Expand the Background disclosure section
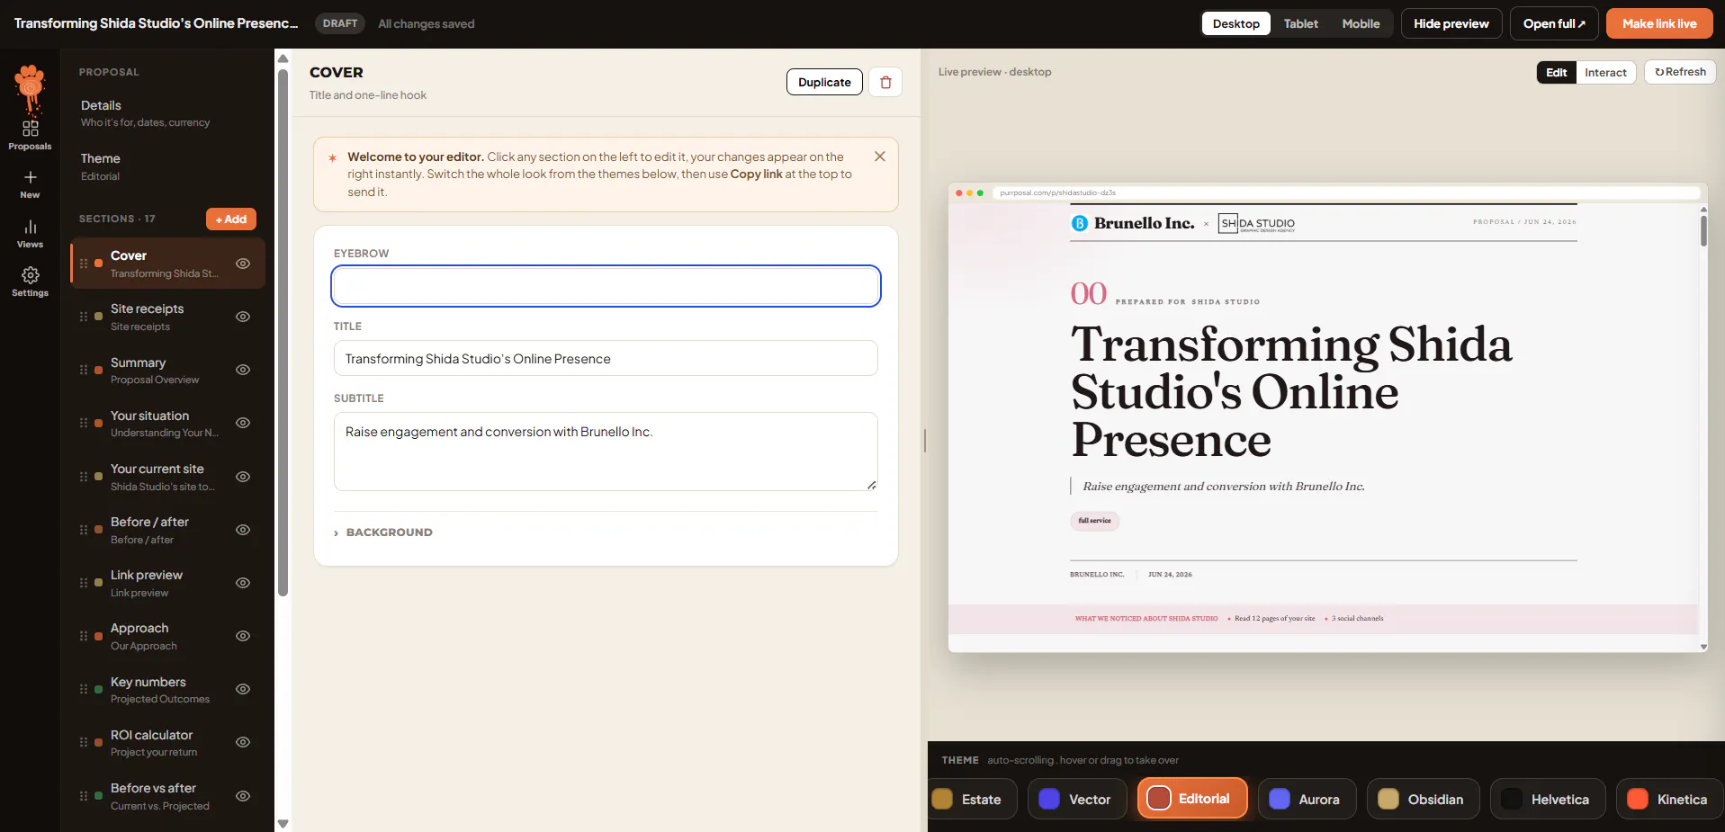This screenshot has height=832, width=1725. [x=383, y=532]
